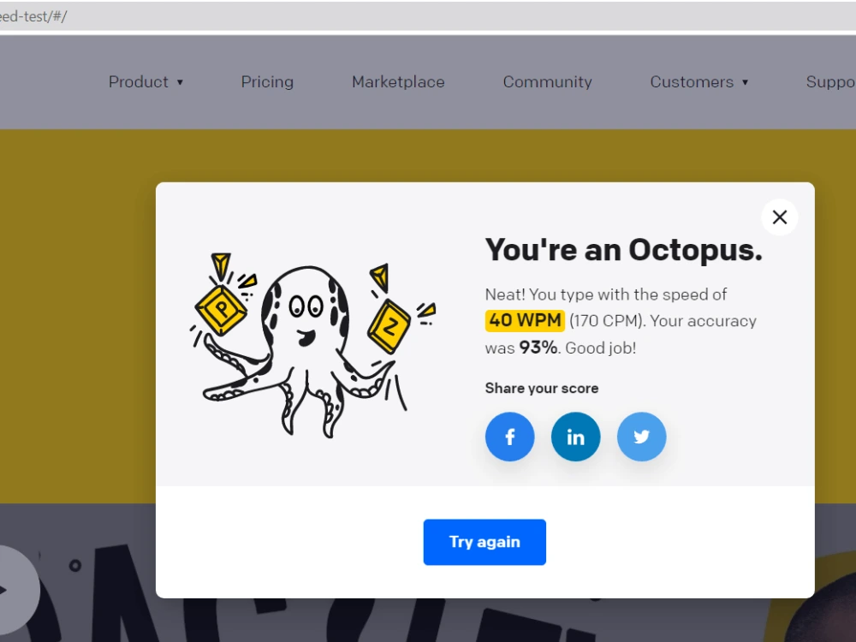Click the "(170 CPM)" text

coord(607,321)
